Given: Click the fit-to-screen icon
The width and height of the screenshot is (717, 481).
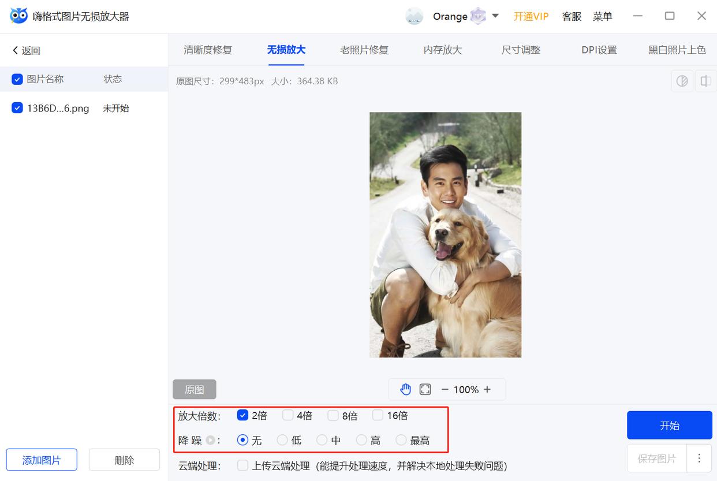Looking at the screenshot, I should pyautogui.click(x=425, y=389).
